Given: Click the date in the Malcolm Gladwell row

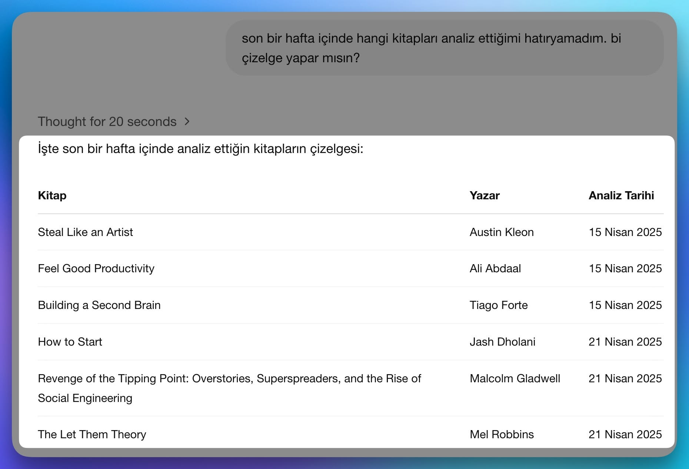Looking at the screenshot, I should (x=625, y=378).
